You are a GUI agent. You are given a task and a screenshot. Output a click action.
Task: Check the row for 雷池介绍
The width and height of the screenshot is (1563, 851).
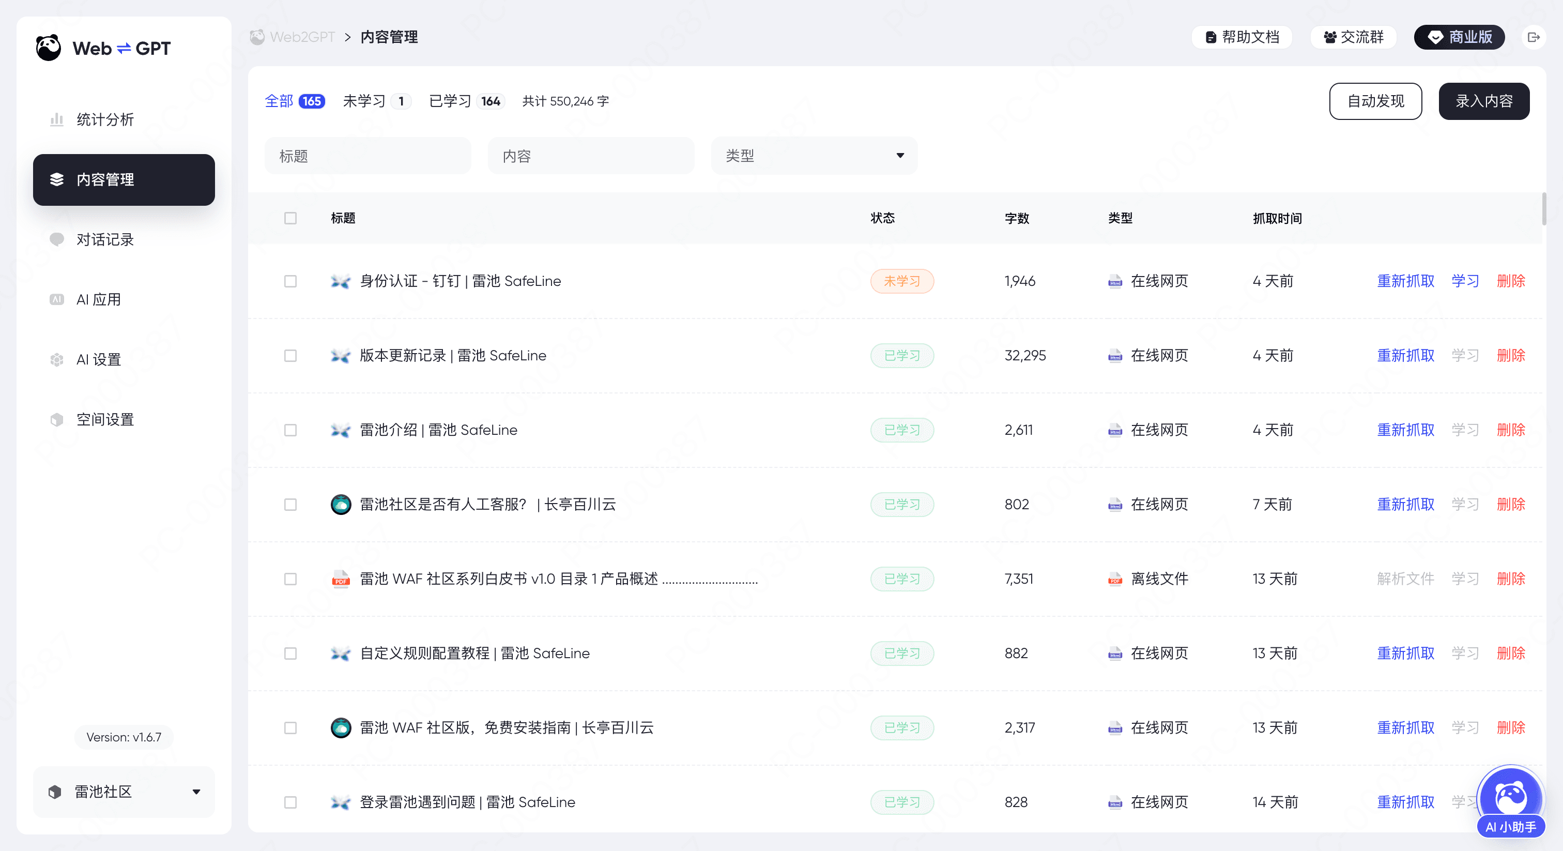pyautogui.click(x=289, y=430)
